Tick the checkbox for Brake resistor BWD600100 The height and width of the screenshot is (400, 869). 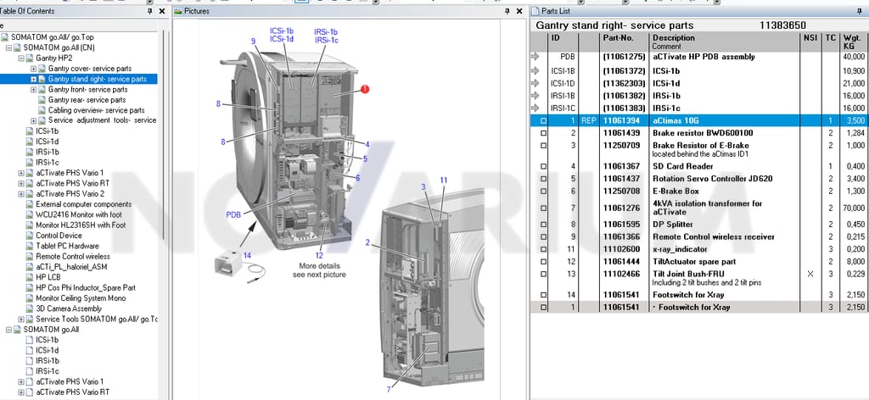coord(543,133)
